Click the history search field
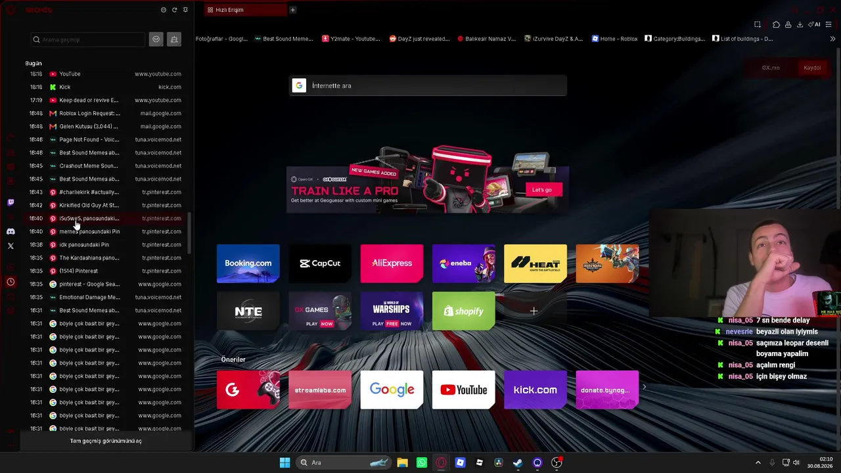 tap(88, 39)
